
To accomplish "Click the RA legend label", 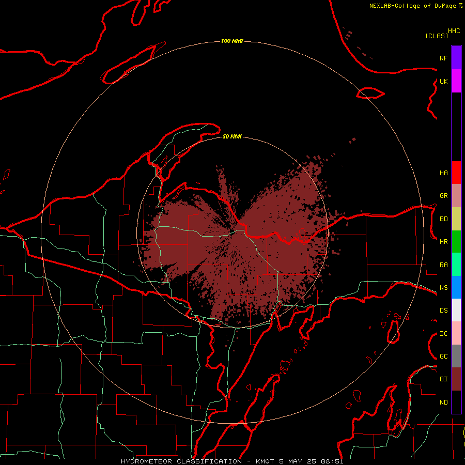I will pyautogui.click(x=444, y=265).
